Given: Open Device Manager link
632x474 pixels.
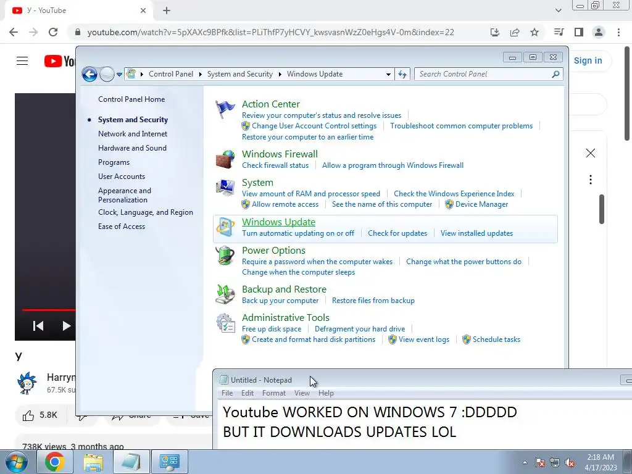Looking at the screenshot, I should click(x=481, y=204).
